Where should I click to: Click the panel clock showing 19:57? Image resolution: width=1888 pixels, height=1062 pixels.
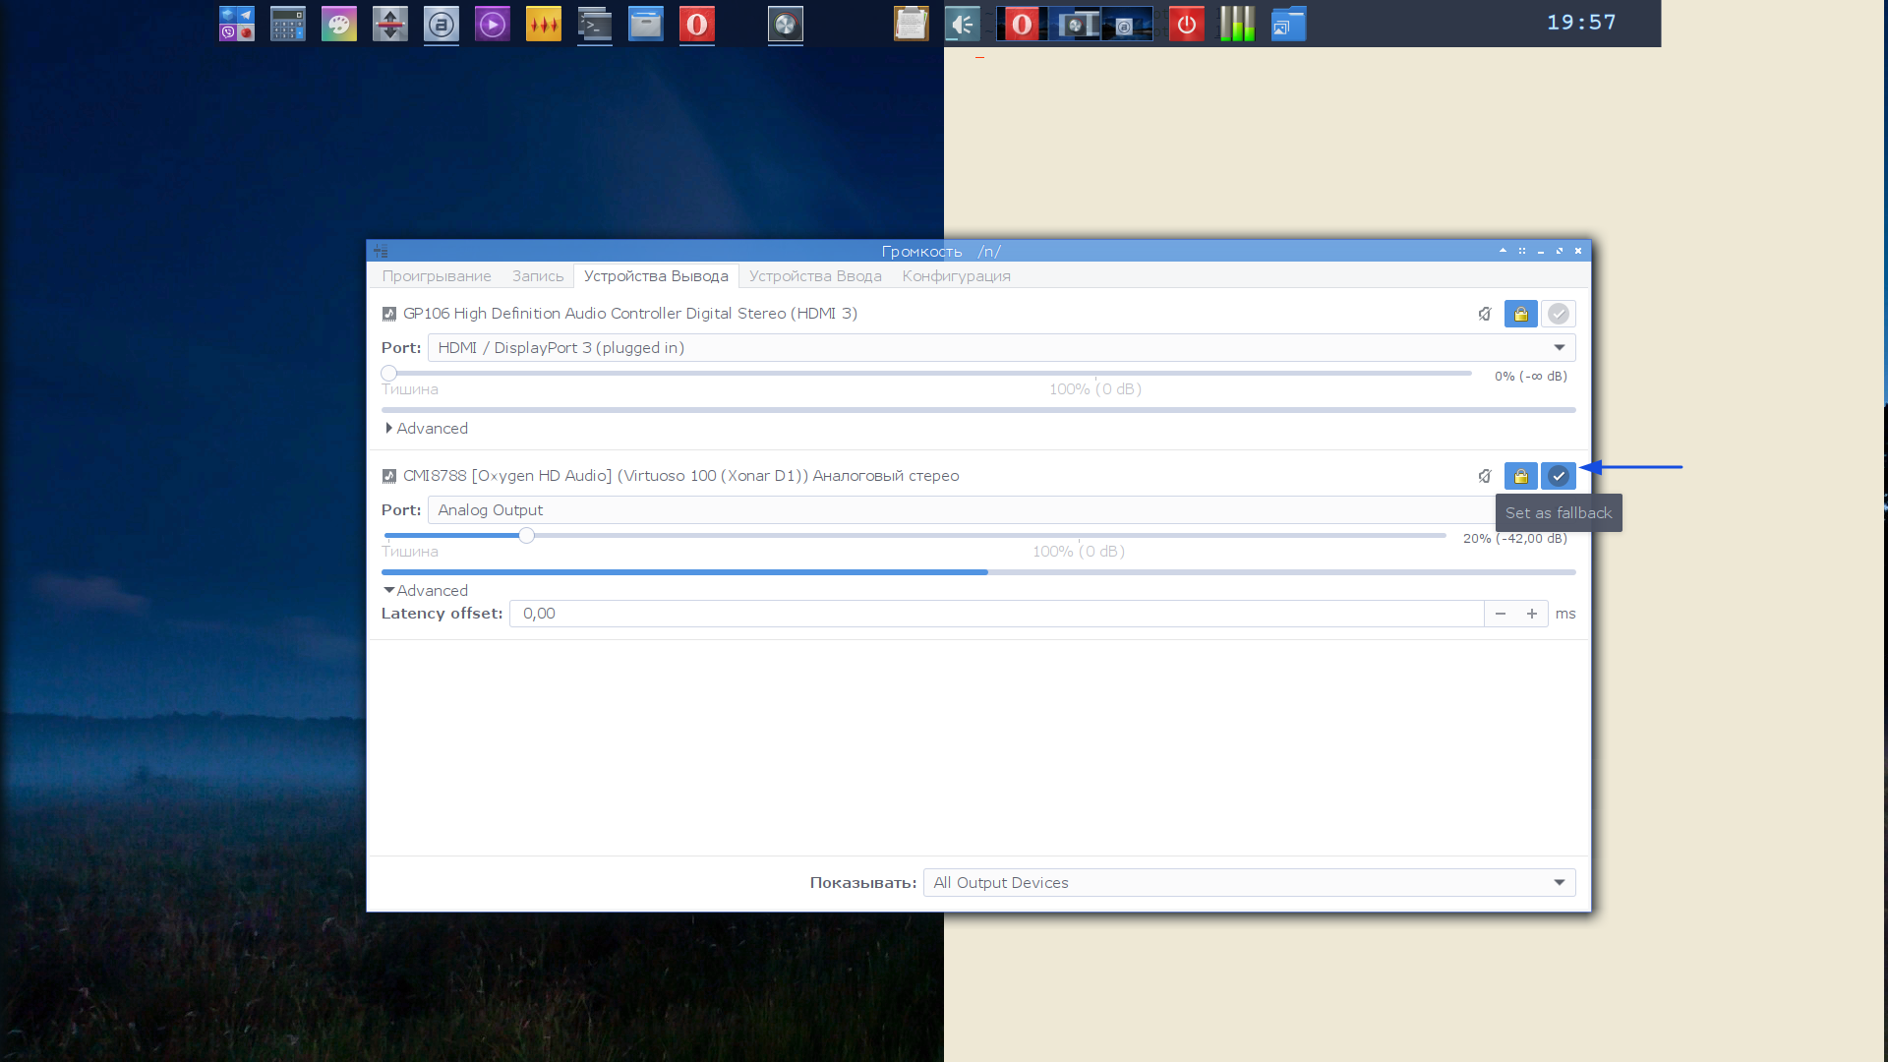pyautogui.click(x=1581, y=23)
